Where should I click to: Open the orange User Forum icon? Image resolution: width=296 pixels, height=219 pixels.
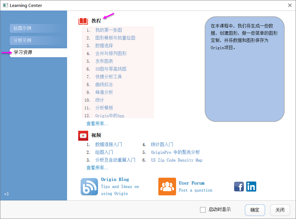point(167,187)
